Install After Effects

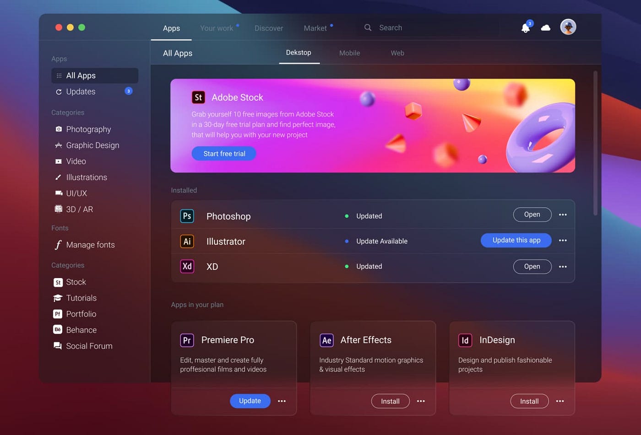coord(390,401)
